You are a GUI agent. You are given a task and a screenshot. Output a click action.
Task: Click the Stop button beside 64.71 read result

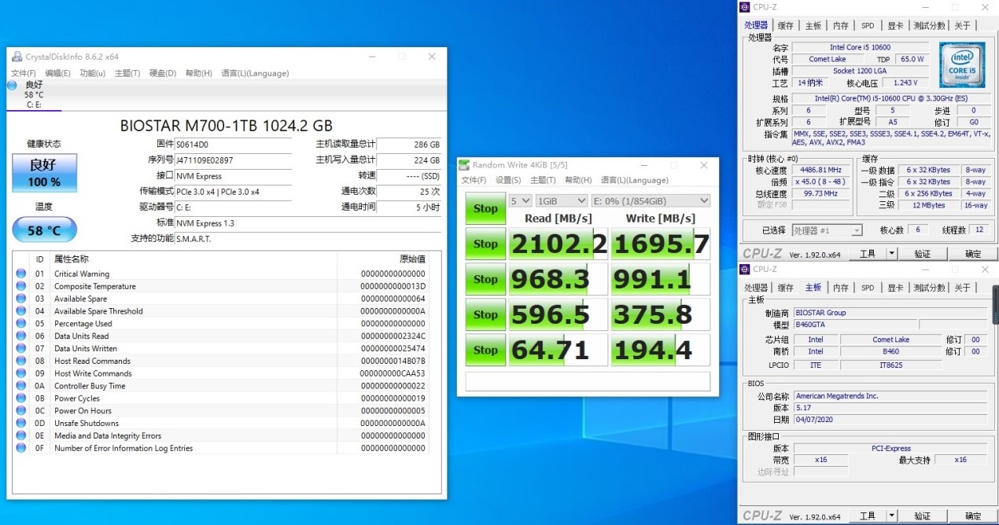tap(485, 350)
